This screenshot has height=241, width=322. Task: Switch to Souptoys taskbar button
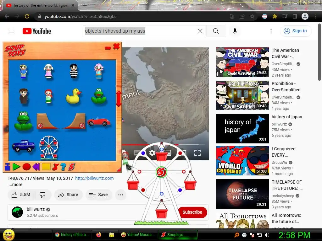click(178, 235)
